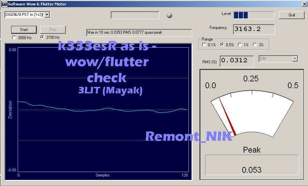Click the red needle on the analog meter

click(x=228, y=118)
